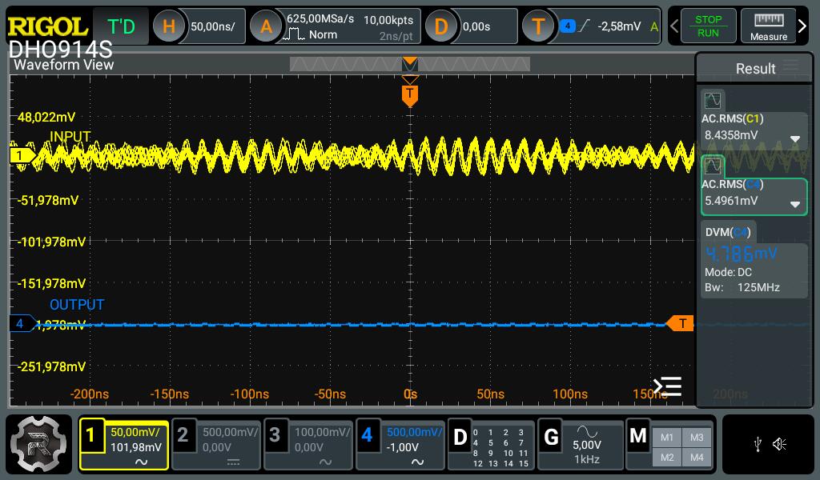Click the generator sine wave icon
Viewport: 820px width, 480px height.
[587, 431]
